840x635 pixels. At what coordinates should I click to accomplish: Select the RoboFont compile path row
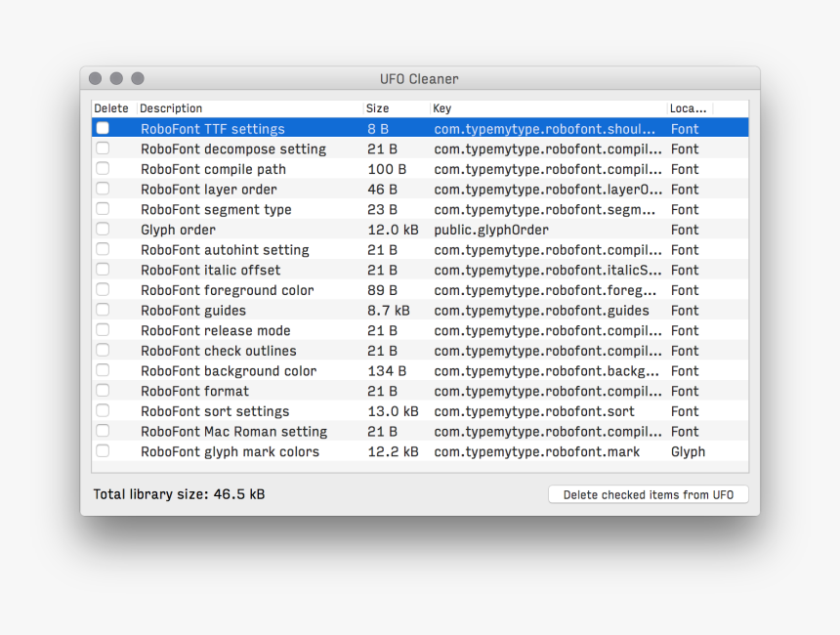tap(420, 169)
